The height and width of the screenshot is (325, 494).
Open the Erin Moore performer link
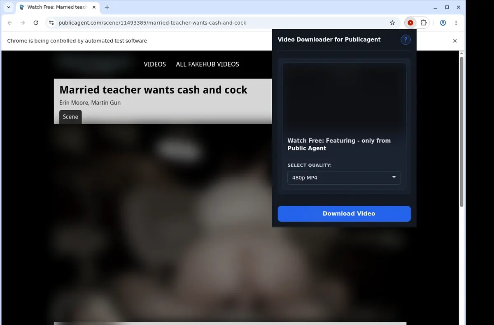[x=74, y=102]
